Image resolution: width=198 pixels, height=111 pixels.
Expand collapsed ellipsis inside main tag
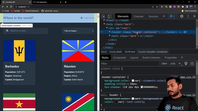141,36
